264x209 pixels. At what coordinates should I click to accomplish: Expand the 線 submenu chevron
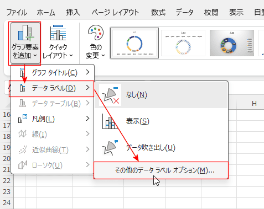tap(87, 134)
